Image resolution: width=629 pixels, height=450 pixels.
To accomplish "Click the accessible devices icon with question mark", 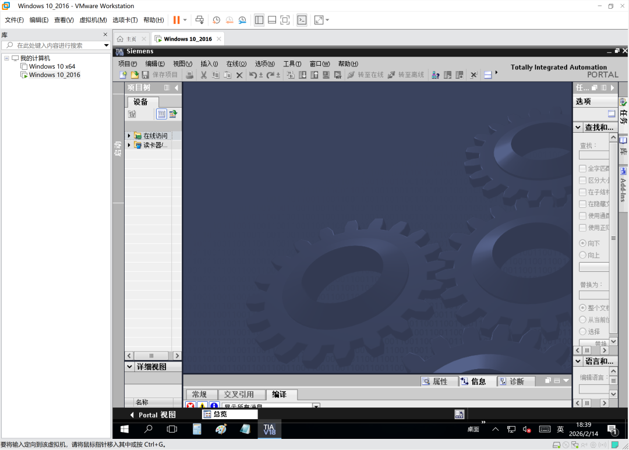I will click(x=435, y=75).
